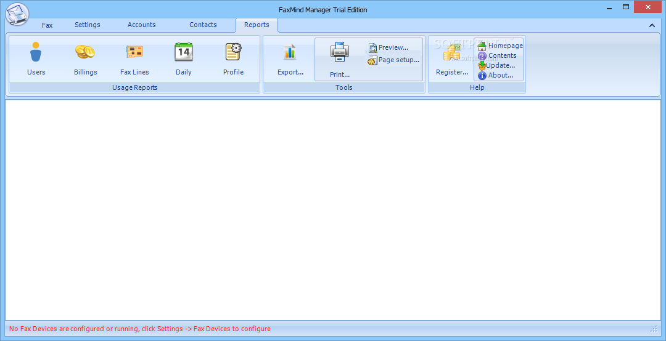This screenshot has width=666, height=341.
Task: Minimize the FaxMind Manager window
Action: pyautogui.click(x=609, y=7)
